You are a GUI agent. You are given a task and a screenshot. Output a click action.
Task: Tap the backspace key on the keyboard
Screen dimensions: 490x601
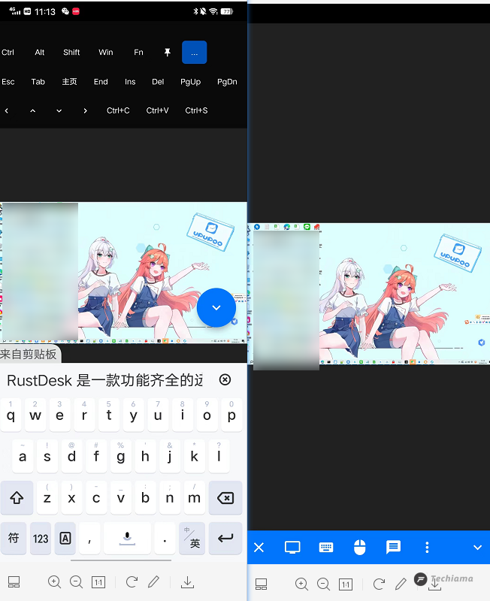[x=225, y=497]
